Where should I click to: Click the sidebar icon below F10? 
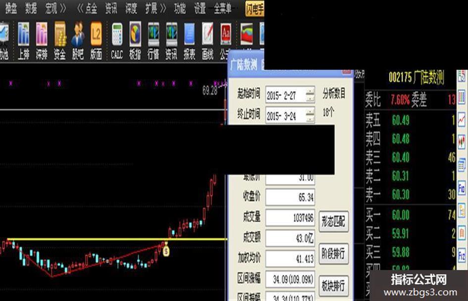pyautogui.click(x=462, y=211)
